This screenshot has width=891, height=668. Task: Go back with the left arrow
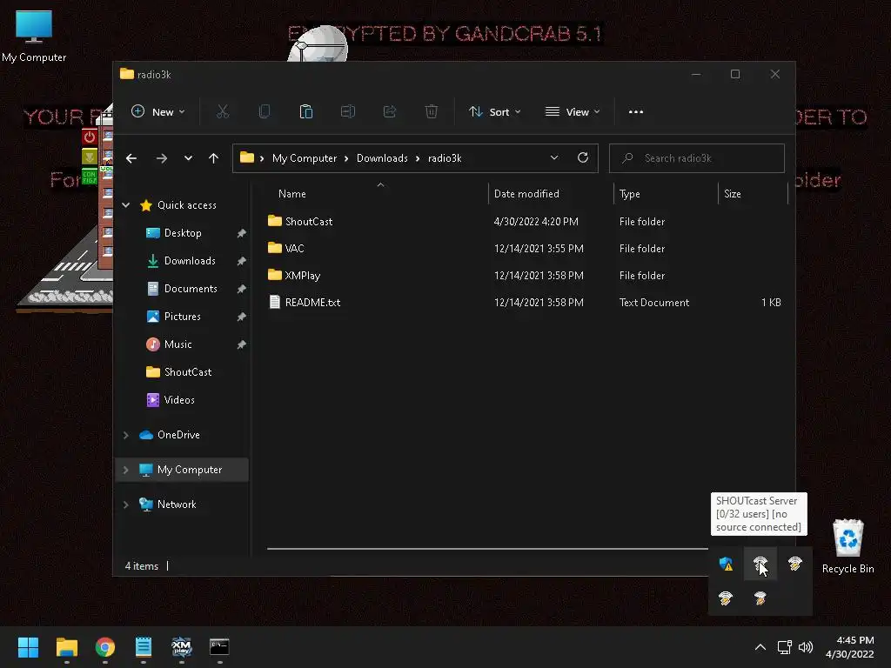point(131,158)
